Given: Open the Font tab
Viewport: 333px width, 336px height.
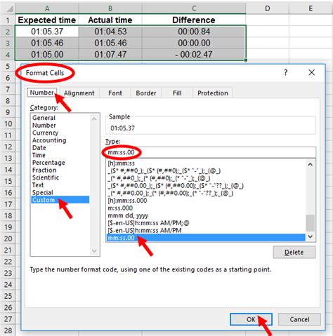Looking at the screenshot, I should tap(115, 93).
